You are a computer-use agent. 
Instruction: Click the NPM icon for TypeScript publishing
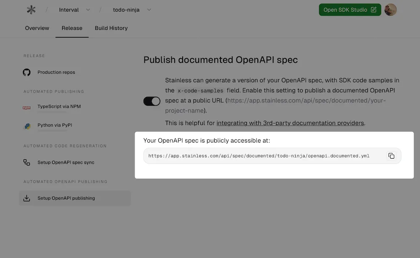pyautogui.click(x=26, y=108)
